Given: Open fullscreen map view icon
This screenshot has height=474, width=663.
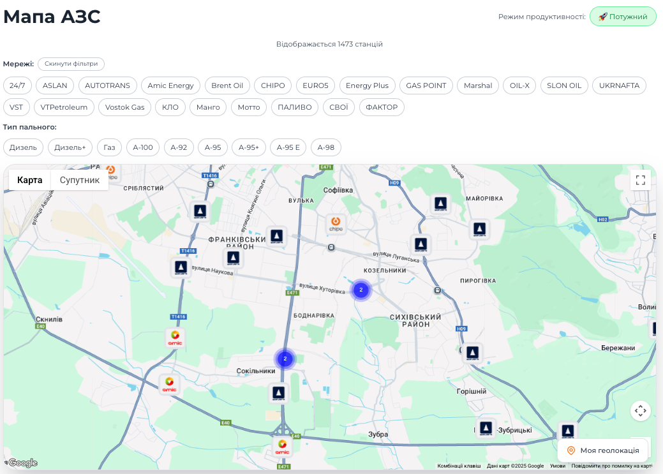Looking at the screenshot, I should point(640,180).
